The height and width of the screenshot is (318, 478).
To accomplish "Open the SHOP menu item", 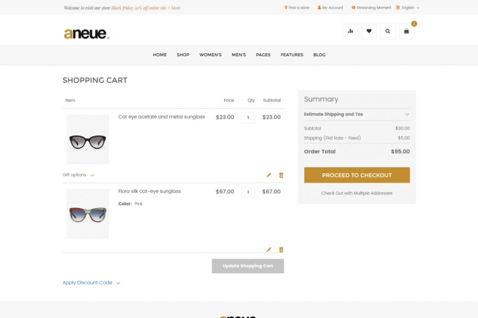I will pyautogui.click(x=183, y=55).
